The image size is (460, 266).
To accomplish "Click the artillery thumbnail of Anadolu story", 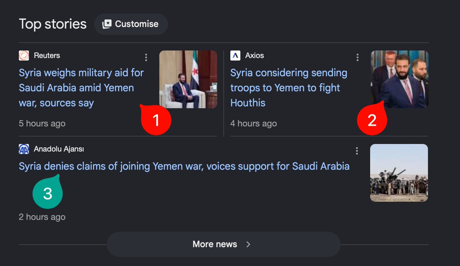I will tap(399, 173).
